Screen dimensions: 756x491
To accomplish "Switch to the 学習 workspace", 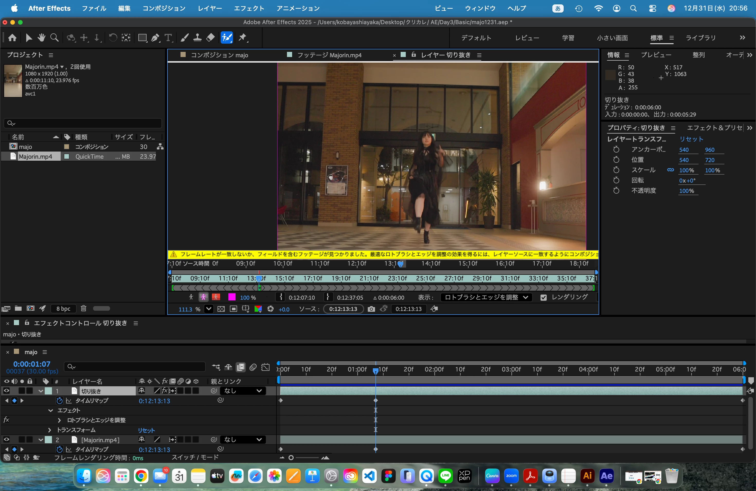I will tap(568, 38).
